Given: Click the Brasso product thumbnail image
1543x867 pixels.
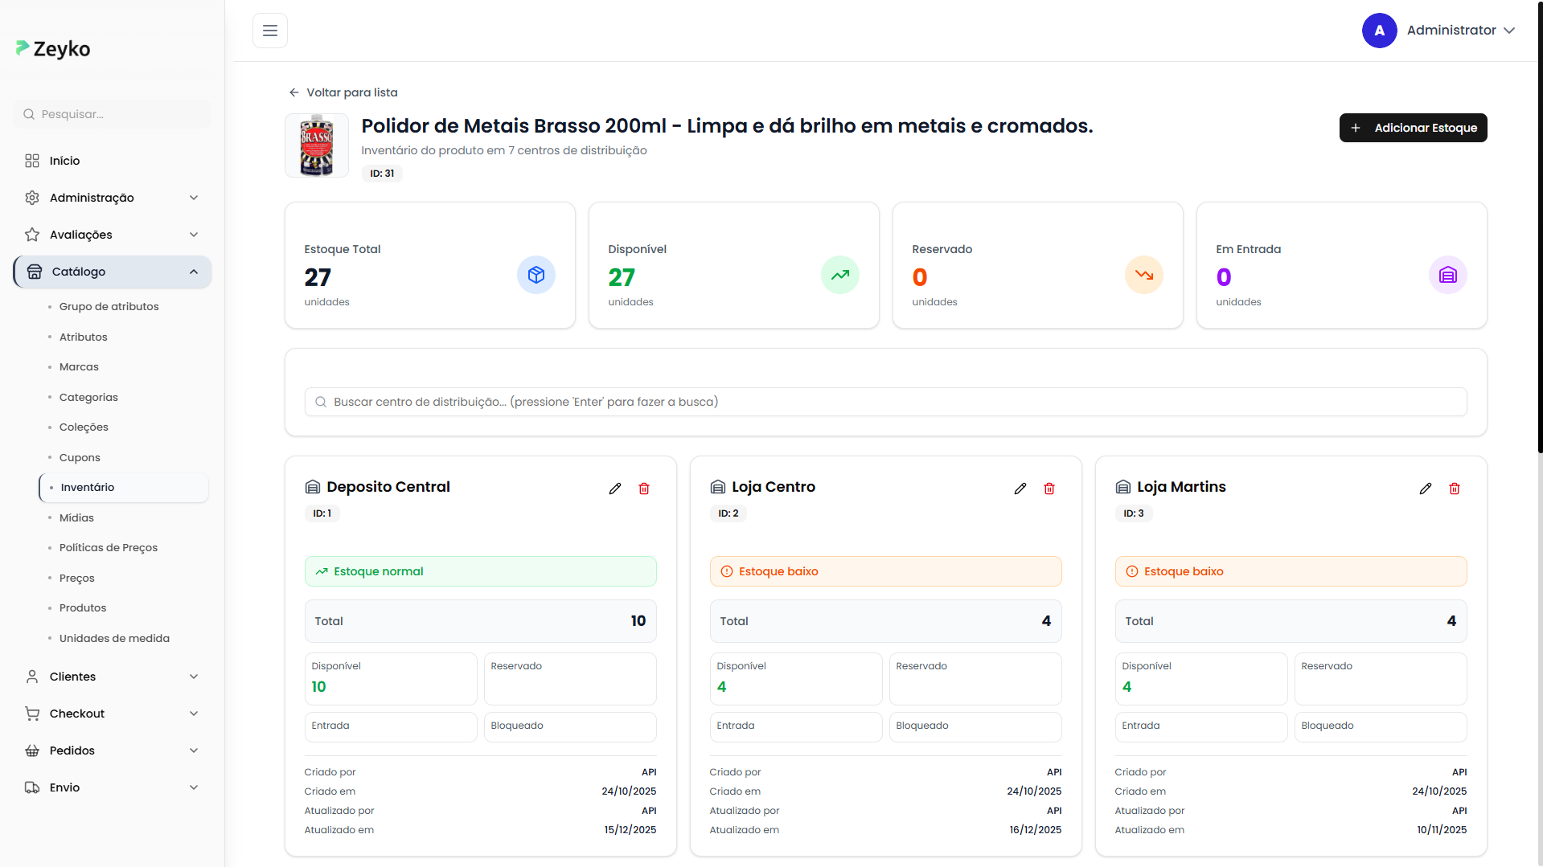Looking at the screenshot, I should tap(317, 145).
